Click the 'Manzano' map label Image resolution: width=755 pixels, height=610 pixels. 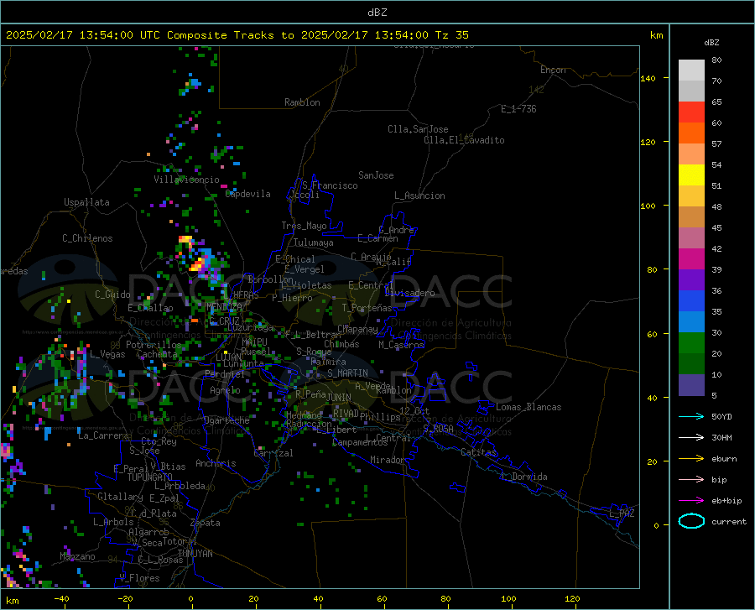77,556
